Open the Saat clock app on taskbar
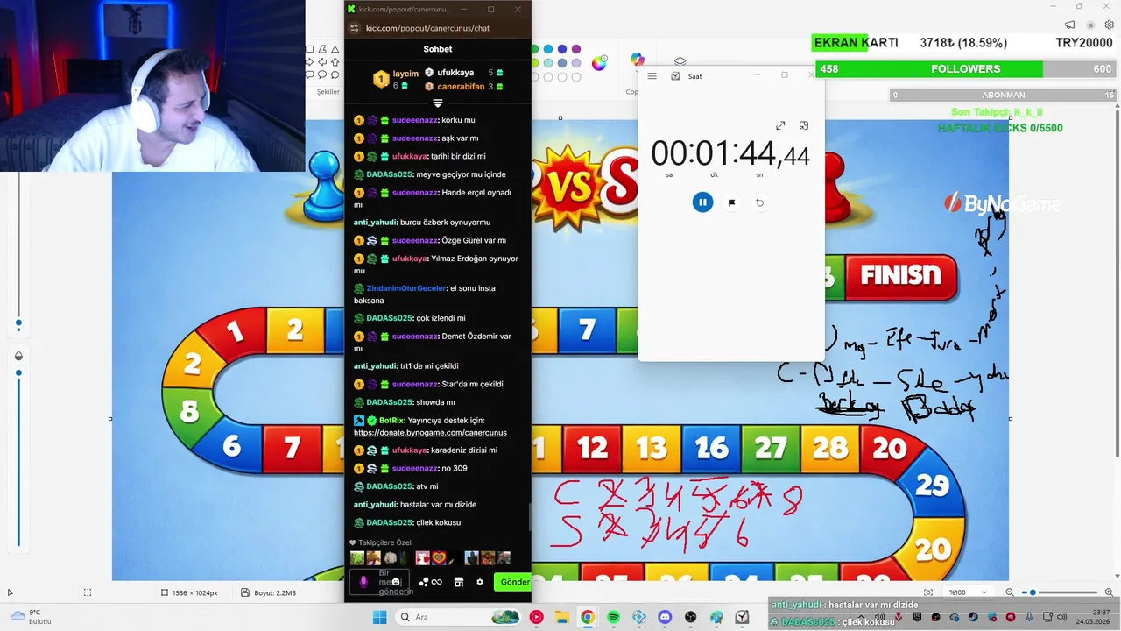 [743, 617]
